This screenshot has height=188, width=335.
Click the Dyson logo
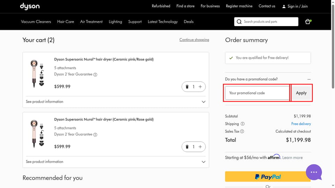coord(30,6)
